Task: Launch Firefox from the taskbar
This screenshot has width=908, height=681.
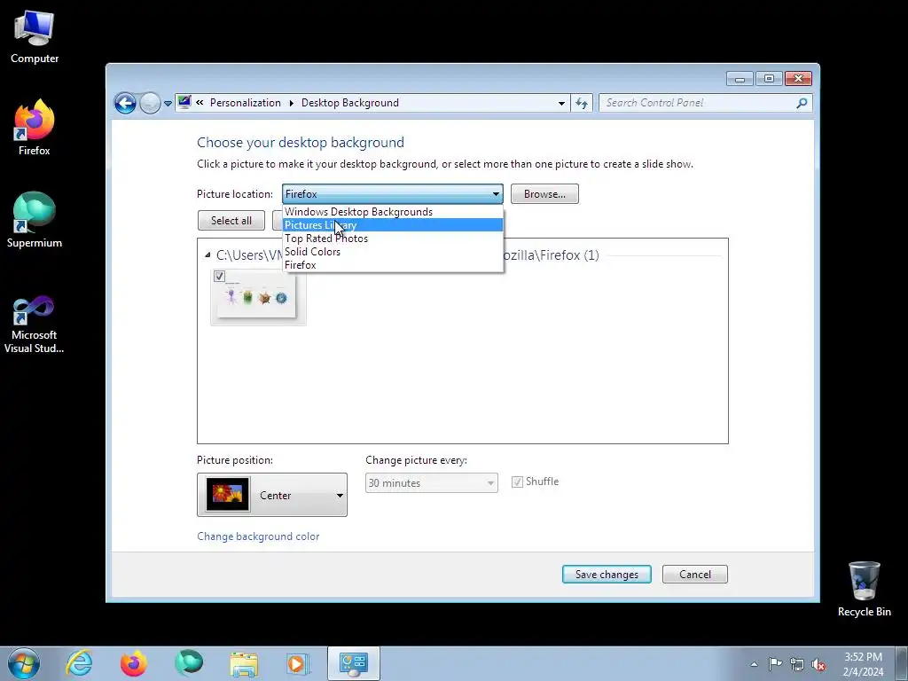Action: 133,663
